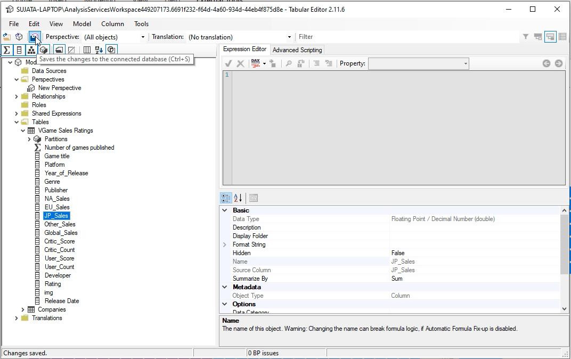Toggle alphabetical sort in the tree toolbar
This screenshot has height=359, width=571.
tap(99, 50)
